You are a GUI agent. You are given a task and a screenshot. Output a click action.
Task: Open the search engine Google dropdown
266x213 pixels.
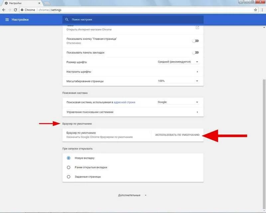[178, 102]
